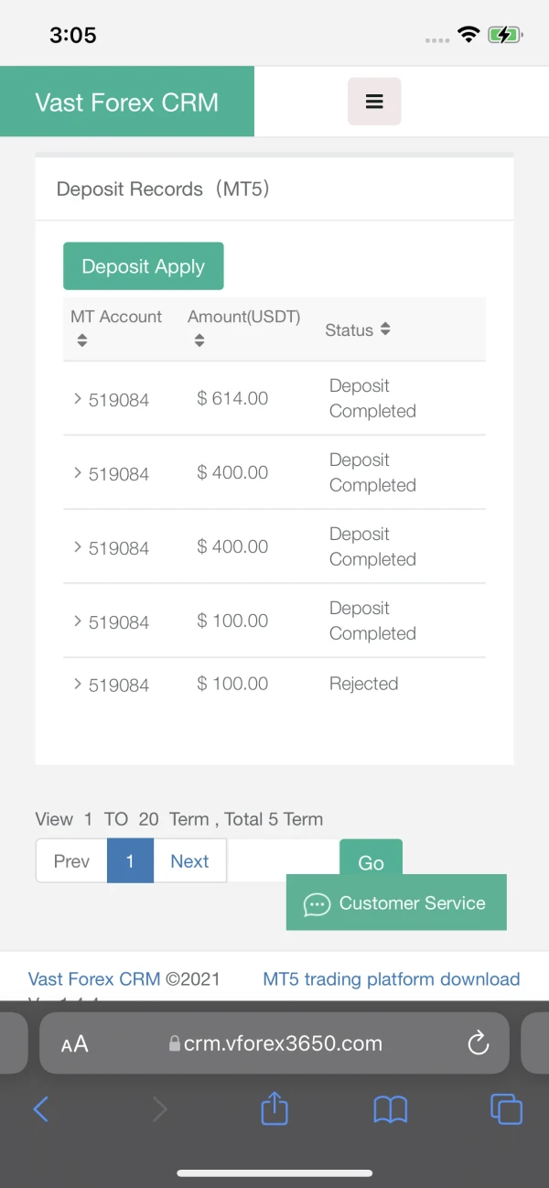Click the page number input field
This screenshot has width=549, height=1188.
pos(283,861)
